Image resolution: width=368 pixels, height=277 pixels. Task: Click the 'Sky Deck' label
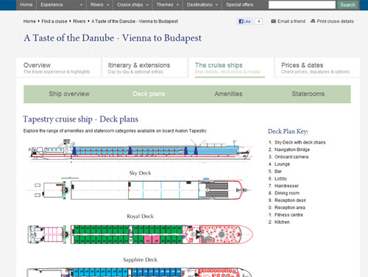point(140,173)
